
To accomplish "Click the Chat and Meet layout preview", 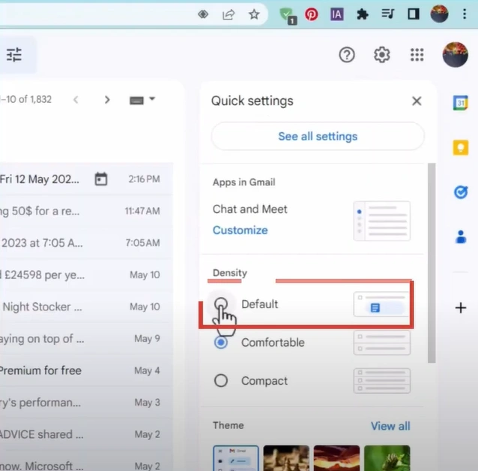I will (381, 220).
